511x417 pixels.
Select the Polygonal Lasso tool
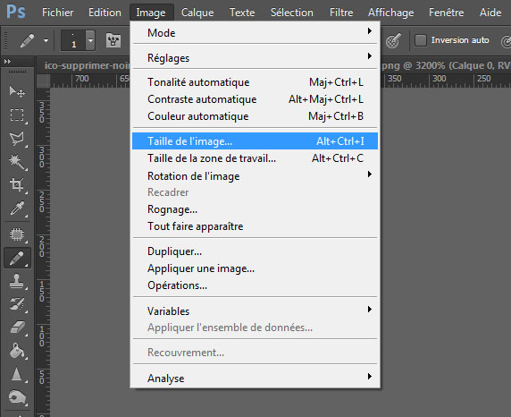pyautogui.click(x=17, y=139)
